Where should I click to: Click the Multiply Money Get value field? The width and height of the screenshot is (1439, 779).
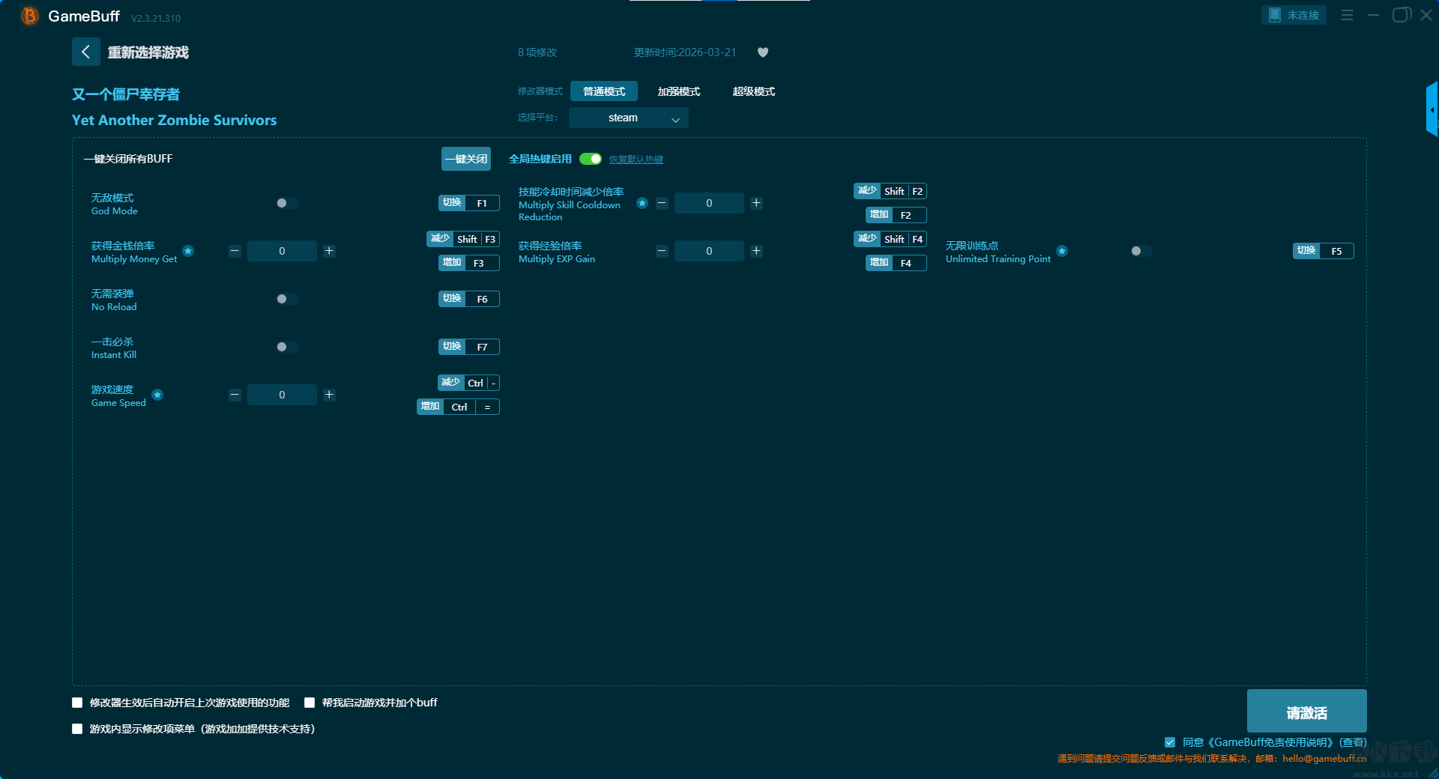282,251
